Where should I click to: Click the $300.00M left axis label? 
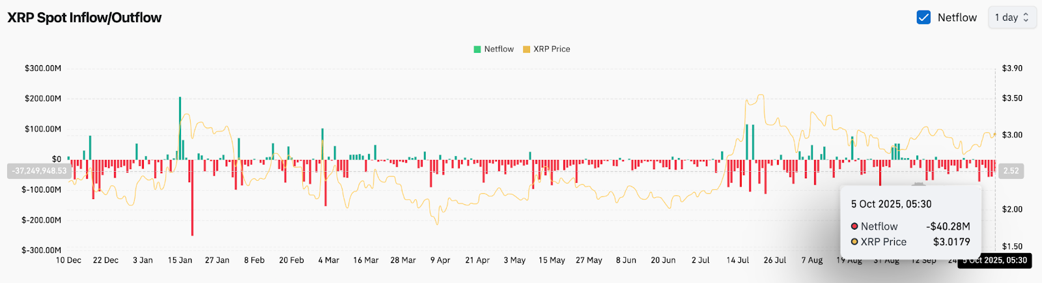43,68
